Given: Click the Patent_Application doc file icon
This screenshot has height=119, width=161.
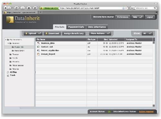Looking at the screenshot, I should click(38, 50).
